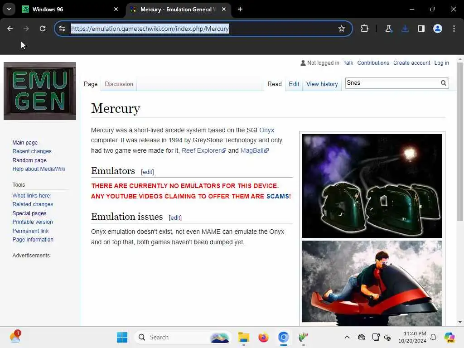464x348 pixels.
Task: Open the red hover-bike rider image
Action: pyautogui.click(x=372, y=283)
